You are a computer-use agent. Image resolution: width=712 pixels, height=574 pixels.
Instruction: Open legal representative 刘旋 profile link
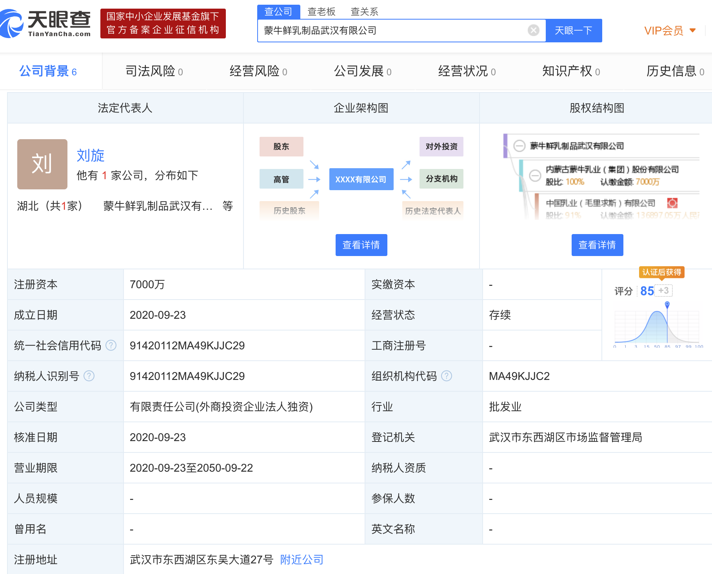pyautogui.click(x=91, y=156)
